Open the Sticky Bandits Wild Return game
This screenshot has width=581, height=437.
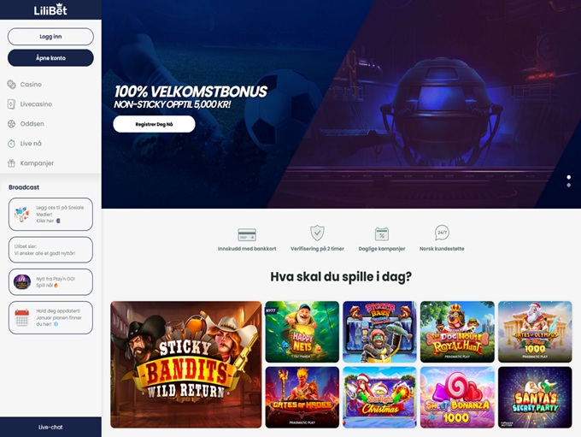coord(186,364)
